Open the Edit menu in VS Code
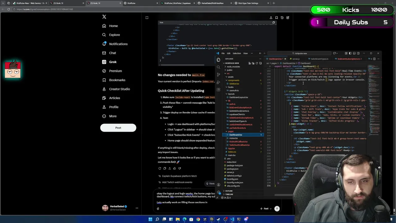The height and width of the screenshot is (223, 396). pos(229,53)
